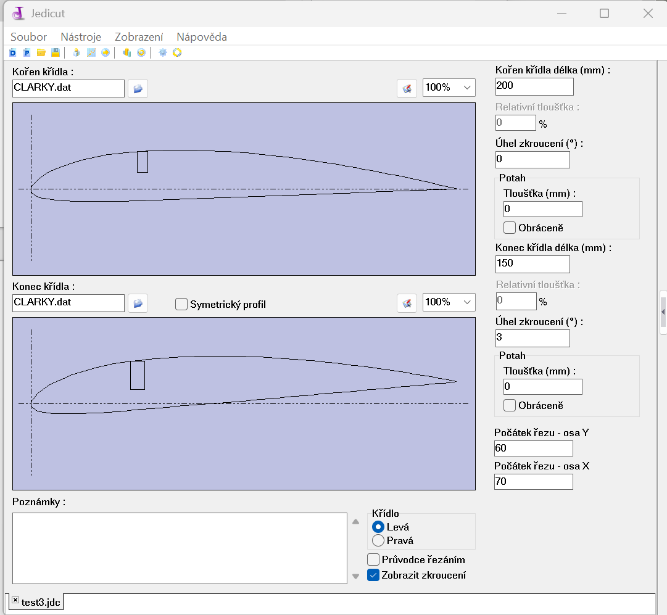
Task: Click the settings gear toolbar icon
Action: coord(163,53)
